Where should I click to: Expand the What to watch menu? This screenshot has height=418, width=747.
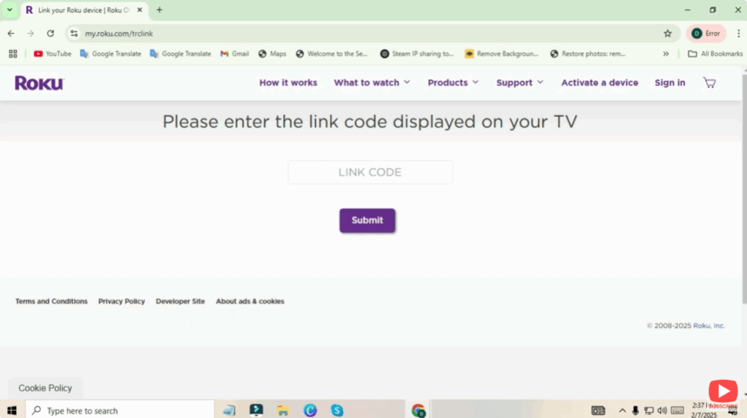point(371,82)
